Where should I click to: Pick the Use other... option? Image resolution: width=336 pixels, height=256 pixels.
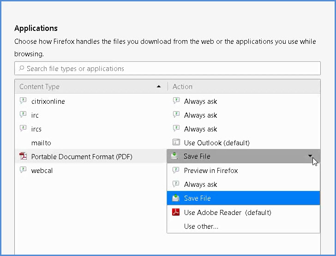tap(243, 226)
